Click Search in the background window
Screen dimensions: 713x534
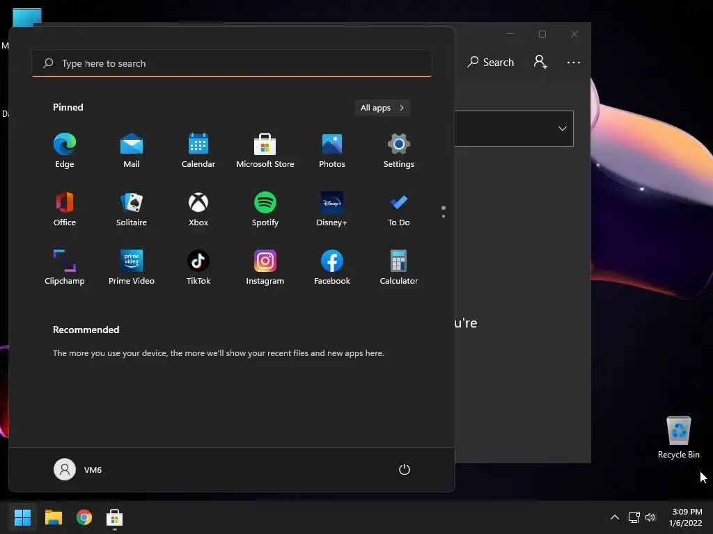491,62
